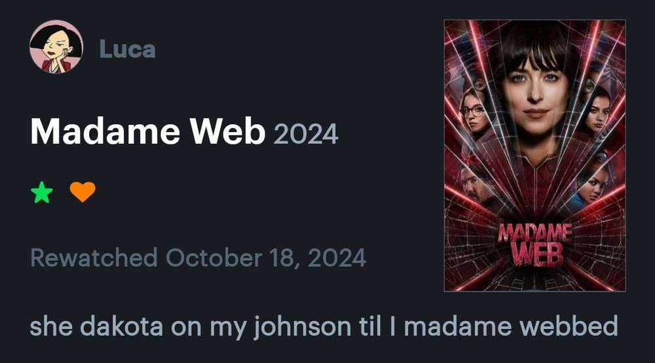Click the Rewatched October 18, 2024 date
655x363 pixels.
click(198, 258)
